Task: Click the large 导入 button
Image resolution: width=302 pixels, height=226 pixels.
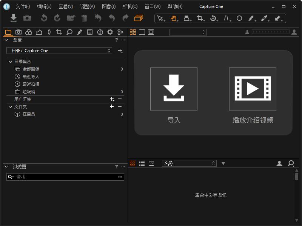Action: [174, 89]
